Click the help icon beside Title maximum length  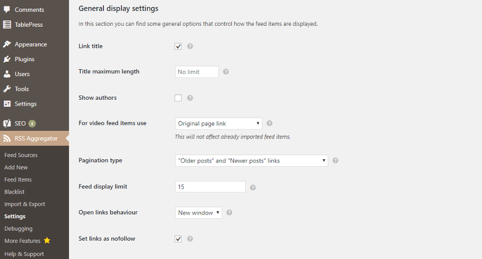(225, 72)
